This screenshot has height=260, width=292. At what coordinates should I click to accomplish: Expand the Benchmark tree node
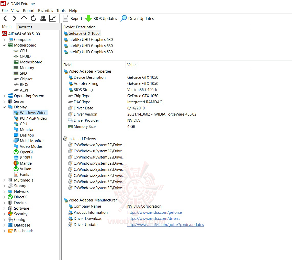click(x=4, y=231)
